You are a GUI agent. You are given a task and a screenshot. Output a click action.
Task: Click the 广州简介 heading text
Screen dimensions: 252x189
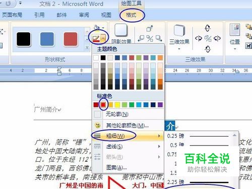coord(46,109)
